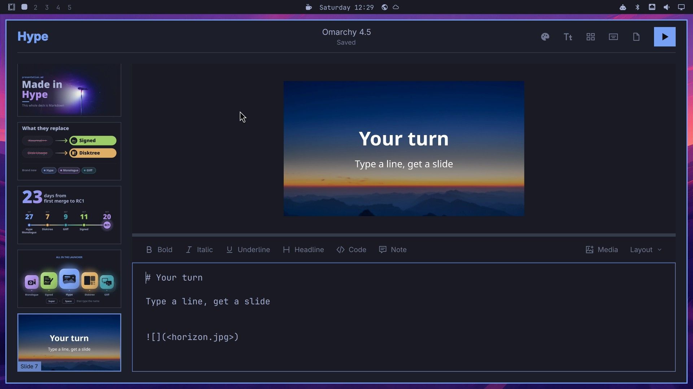Switch to workspace 5 in top bar
This screenshot has height=389, width=693.
click(70, 7)
